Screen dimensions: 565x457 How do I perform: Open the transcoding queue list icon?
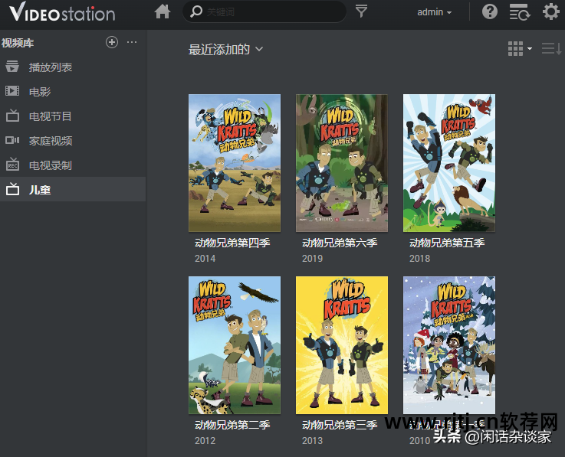pyautogui.click(x=519, y=12)
